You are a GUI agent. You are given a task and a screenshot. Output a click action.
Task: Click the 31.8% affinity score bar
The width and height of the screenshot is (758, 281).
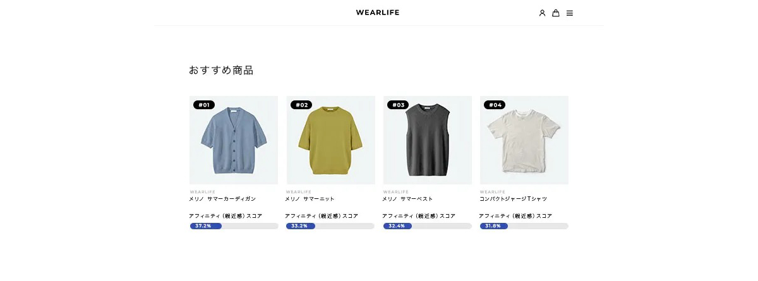pyautogui.click(x=524, y=226)
